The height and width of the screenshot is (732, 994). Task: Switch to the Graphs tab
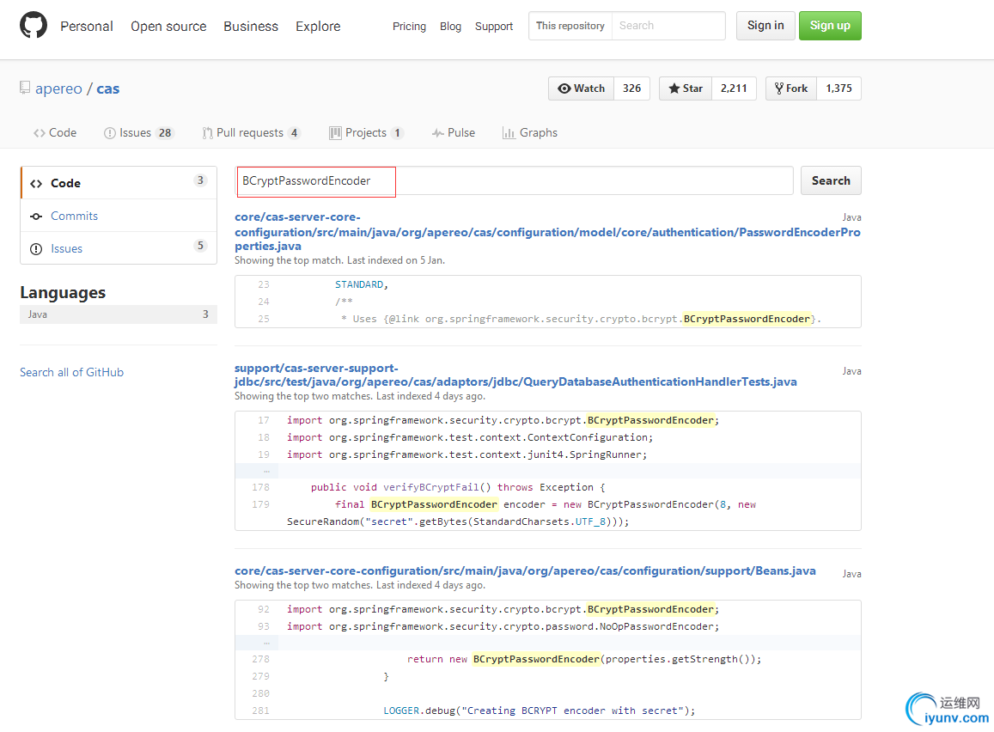530,133
